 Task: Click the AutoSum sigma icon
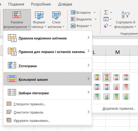point(106,13)
